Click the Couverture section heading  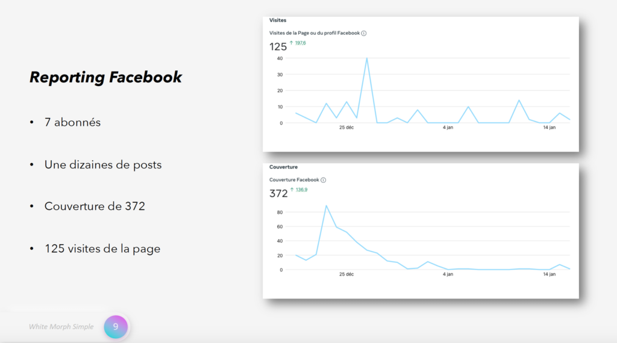click(283, 167)
